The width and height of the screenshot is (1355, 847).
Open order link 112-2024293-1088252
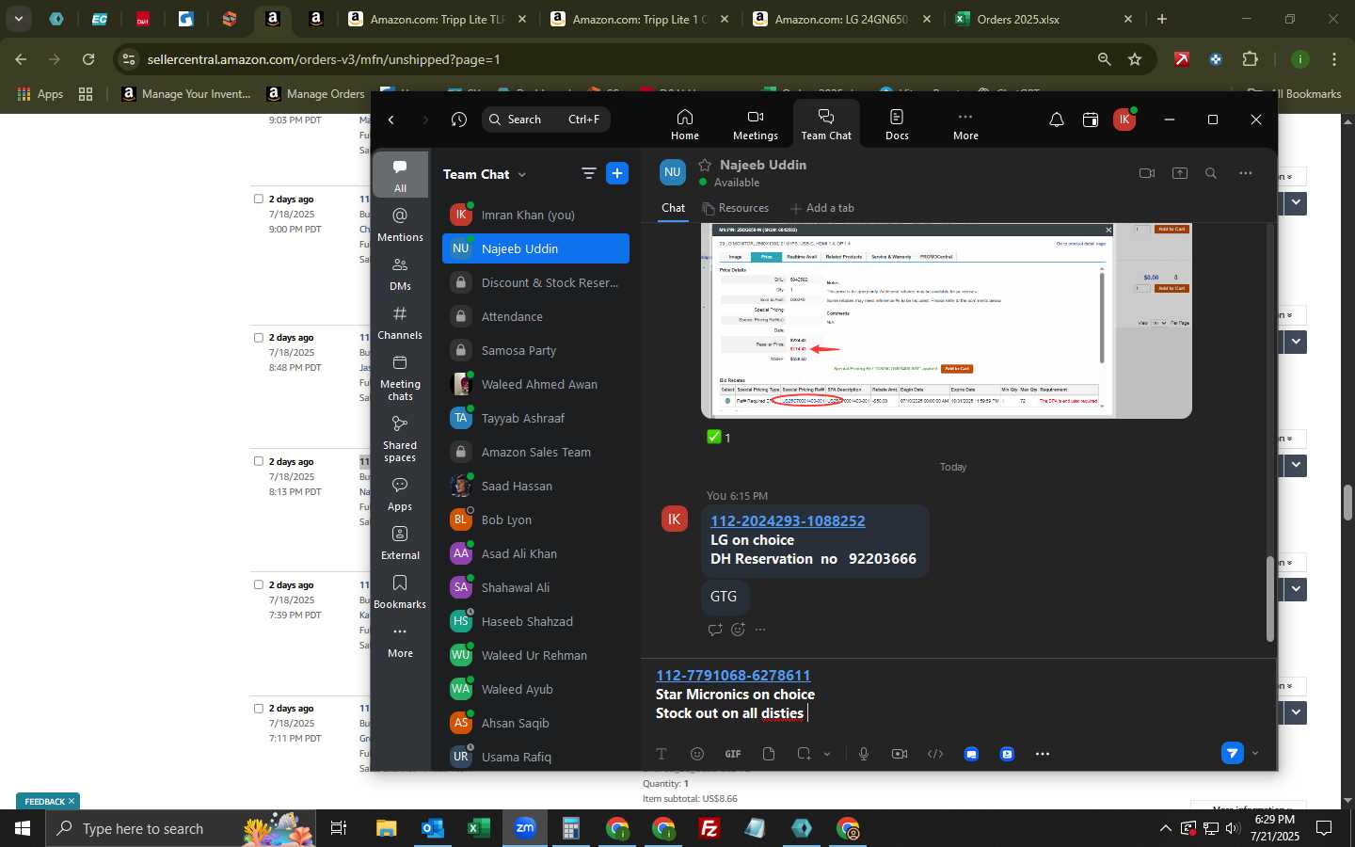pyautogui.click(x=788, y=520)
